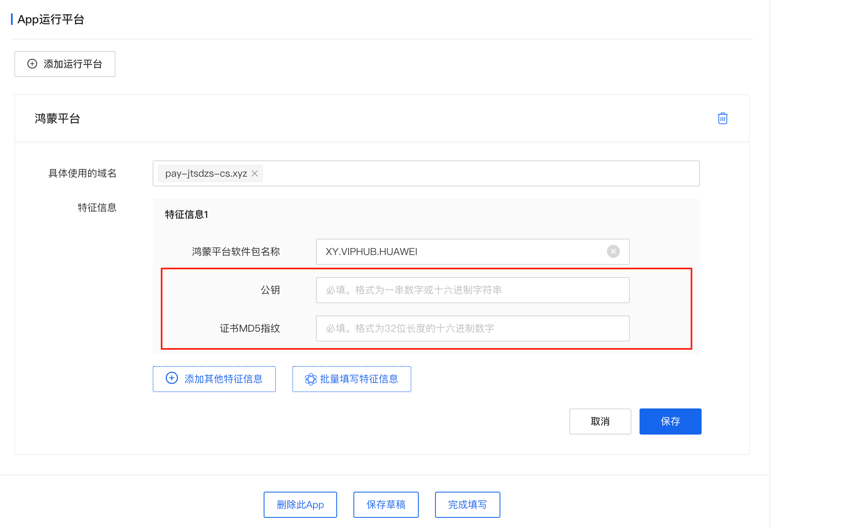This screenshot has width=853, height=528.
Task: Click the 特征信息1 section header
Action: click(186, 214)
